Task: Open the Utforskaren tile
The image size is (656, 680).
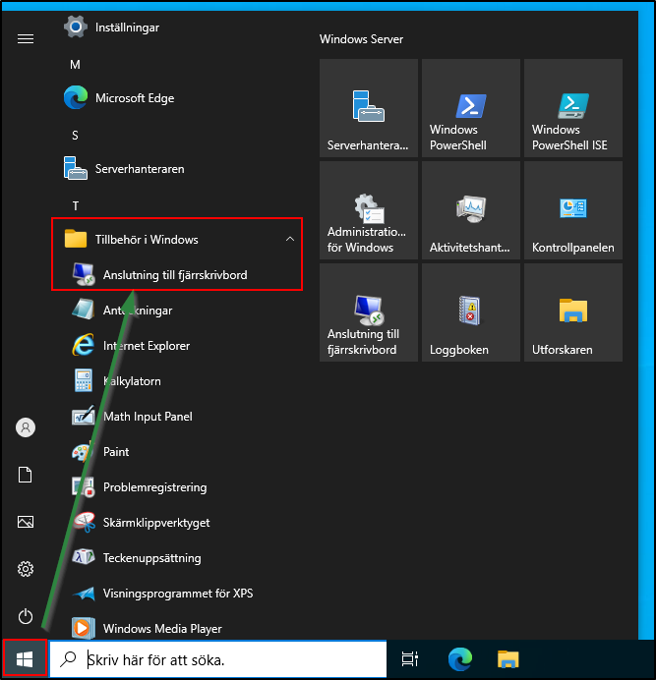Action: (x=573, y=312)
